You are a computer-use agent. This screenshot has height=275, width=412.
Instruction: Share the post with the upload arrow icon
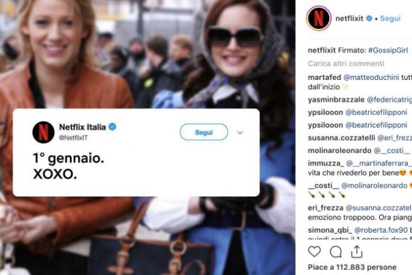(x=357, y=251)
